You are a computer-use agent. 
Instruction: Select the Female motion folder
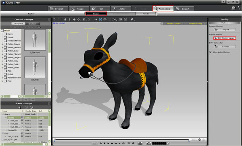point(10,37)
